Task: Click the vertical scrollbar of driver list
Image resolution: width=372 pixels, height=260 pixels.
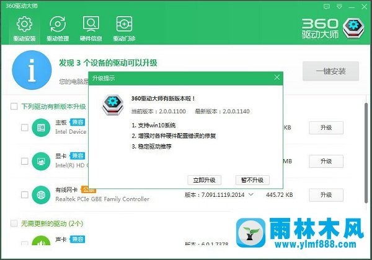Action: 366,153
